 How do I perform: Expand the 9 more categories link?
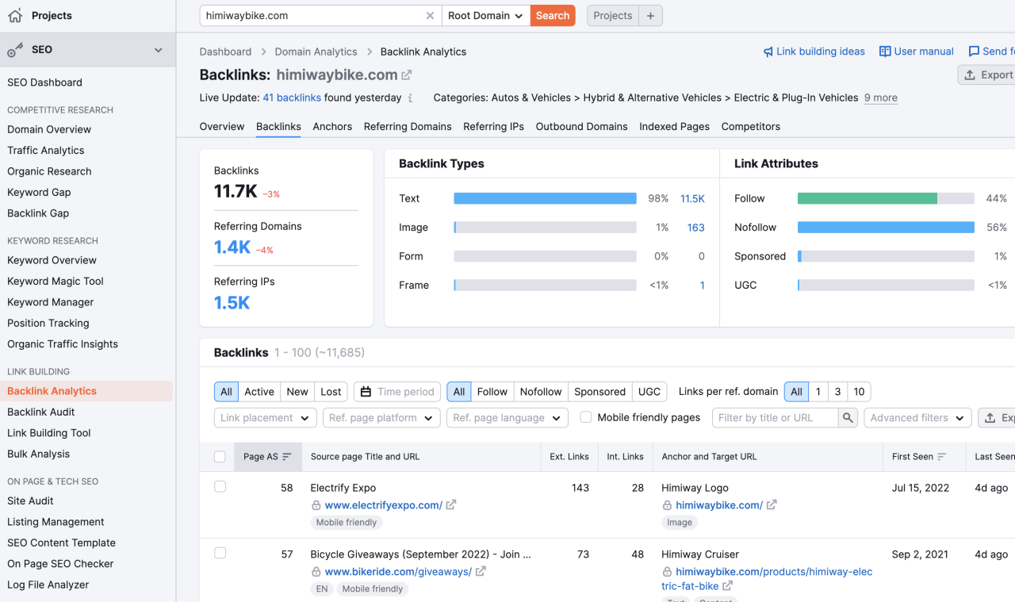(881, 98)
